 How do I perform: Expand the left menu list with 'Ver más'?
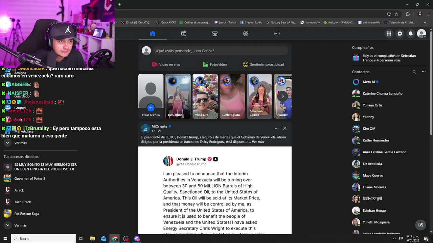point(20,143)
